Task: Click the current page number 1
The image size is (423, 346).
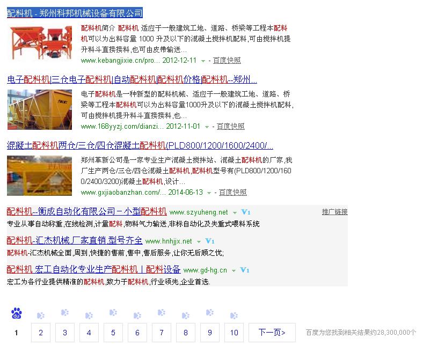Action: click(17, 333)
